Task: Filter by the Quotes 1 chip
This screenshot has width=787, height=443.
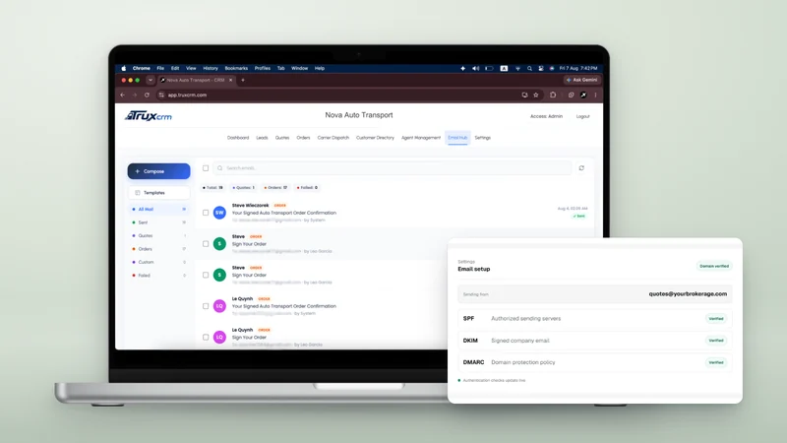Action: click(x=243, y=187)
